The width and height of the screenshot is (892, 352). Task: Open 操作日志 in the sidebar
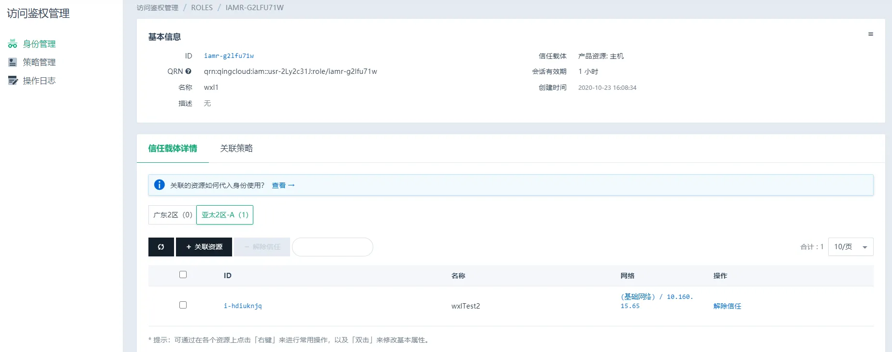(x=39, y=81)
